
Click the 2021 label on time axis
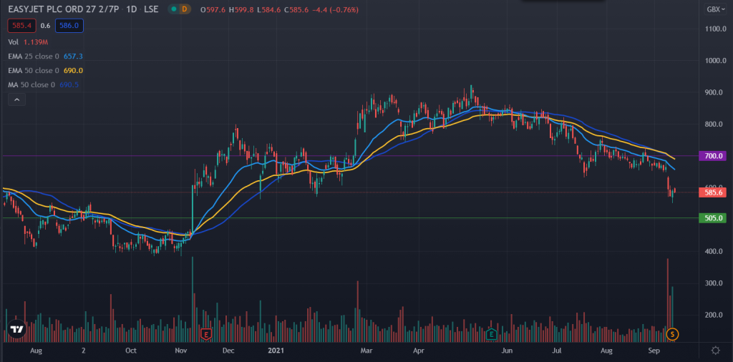pyautogui.click(x=276, y=350)
